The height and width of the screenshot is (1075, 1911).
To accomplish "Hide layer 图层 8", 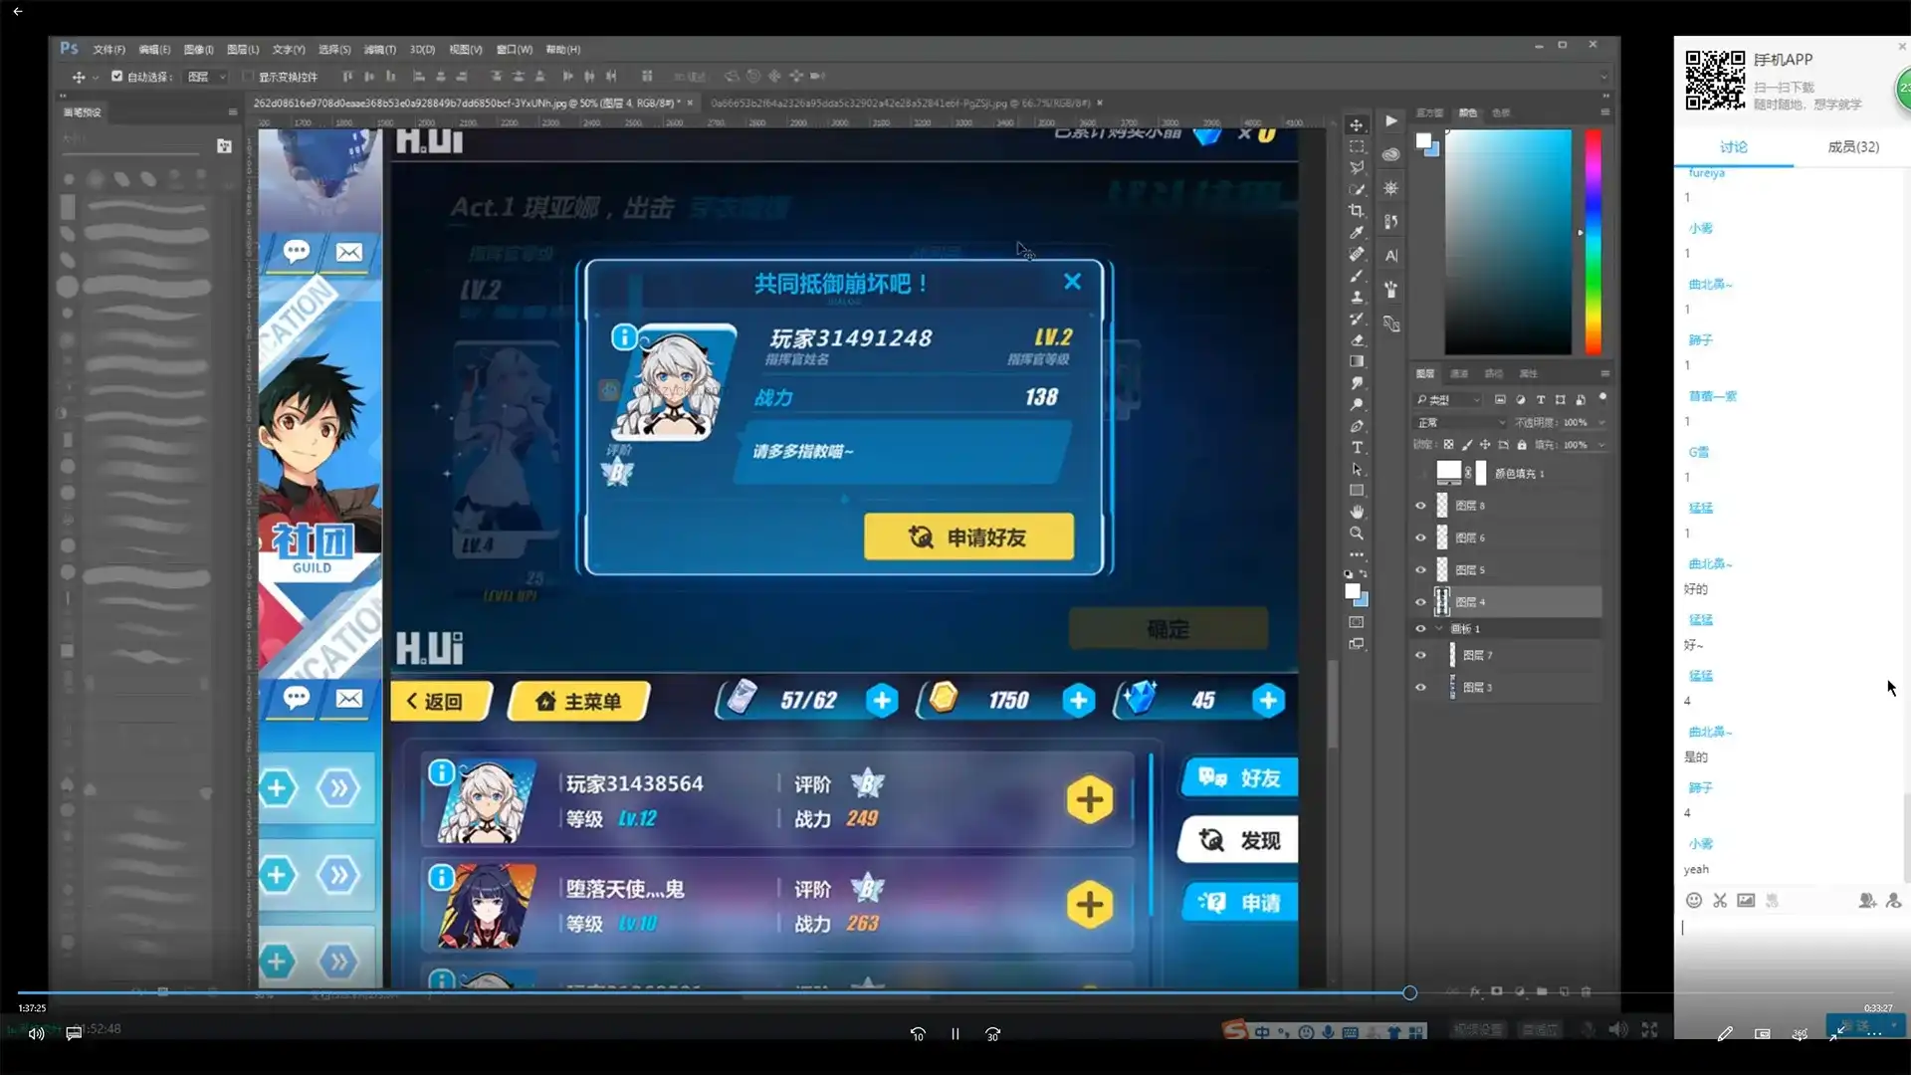I will tap(1420, 506).
